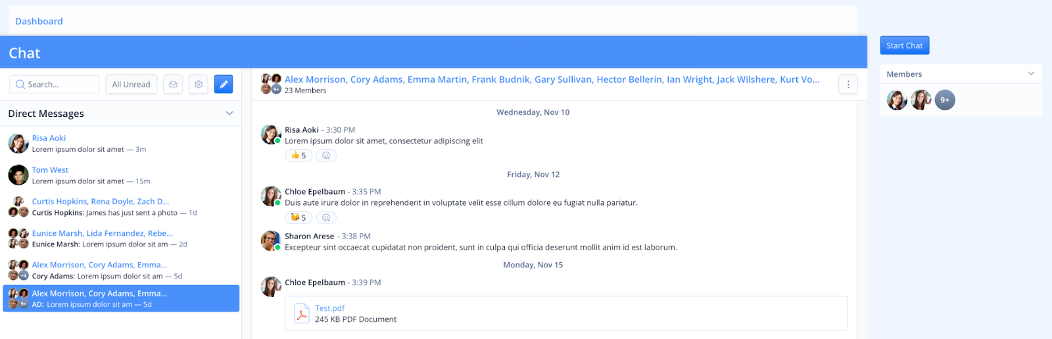This screenshot has height=339, width=1052.
Task: Open chat settings gear icon
Action: tap(199, 84)
